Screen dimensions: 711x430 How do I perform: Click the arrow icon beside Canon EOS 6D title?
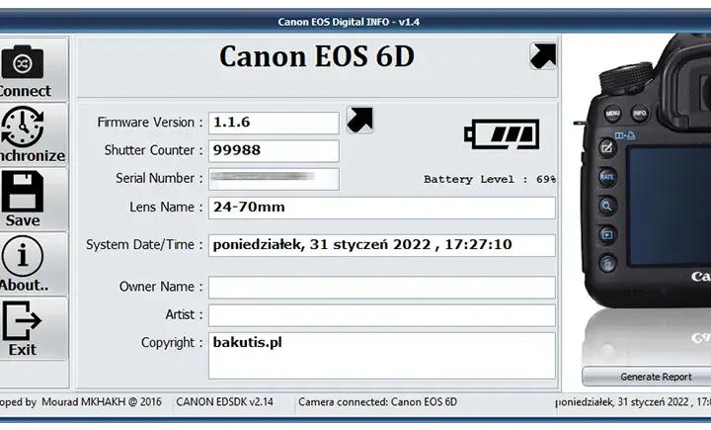pyautogui.click(x=543, y=55)
